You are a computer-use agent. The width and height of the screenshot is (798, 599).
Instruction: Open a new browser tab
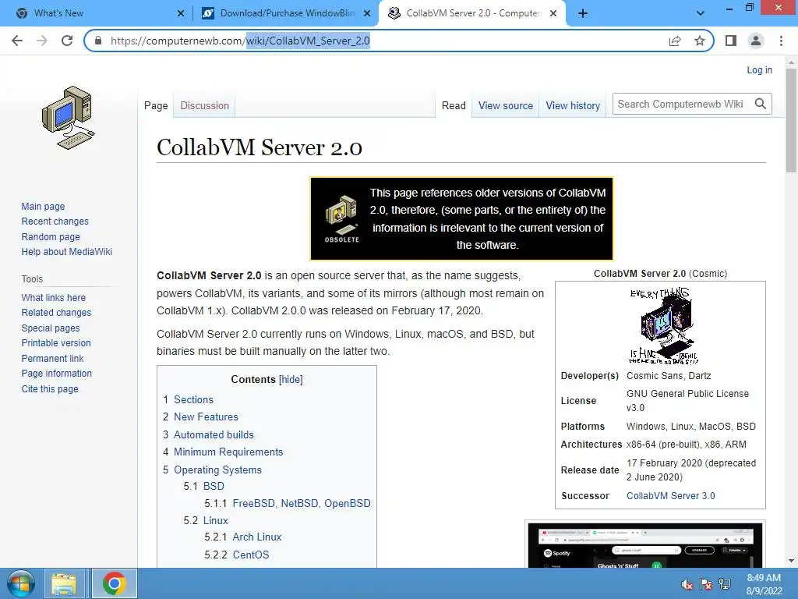[x=583, y=13]
